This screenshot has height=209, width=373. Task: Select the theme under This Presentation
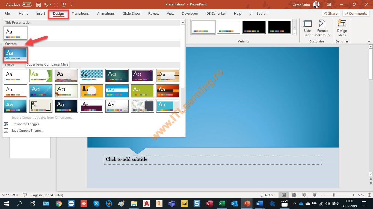(16, 33)
